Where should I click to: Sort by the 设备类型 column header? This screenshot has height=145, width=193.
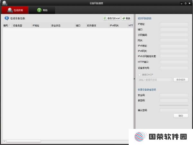(x=22, y=25)
